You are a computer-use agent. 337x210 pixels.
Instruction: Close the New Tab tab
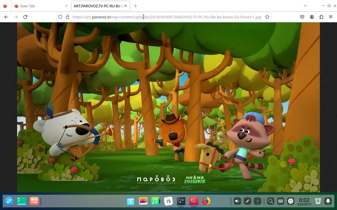[x=66, y=6]
